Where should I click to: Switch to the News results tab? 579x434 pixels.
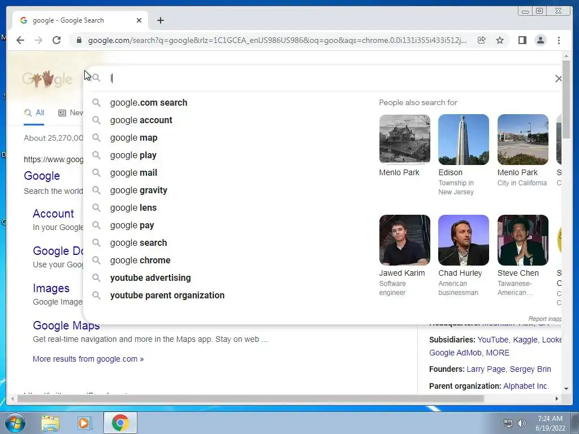71,113
